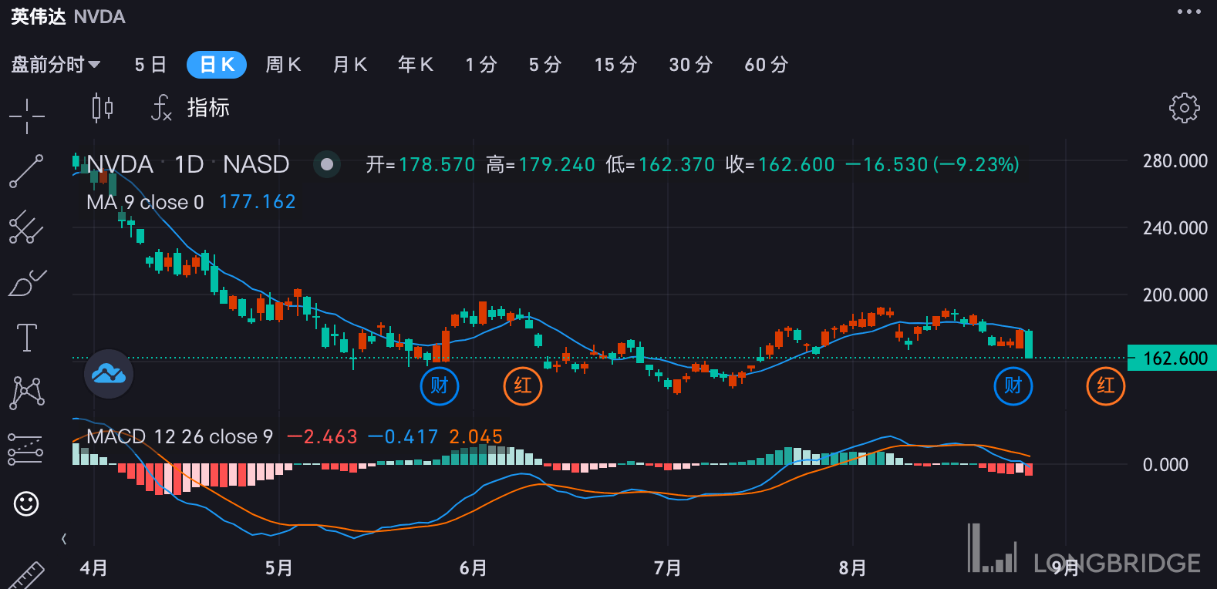Toggle the NVDA symbol status dot
Screen dimensions: 1217x589
click(327, 164)
